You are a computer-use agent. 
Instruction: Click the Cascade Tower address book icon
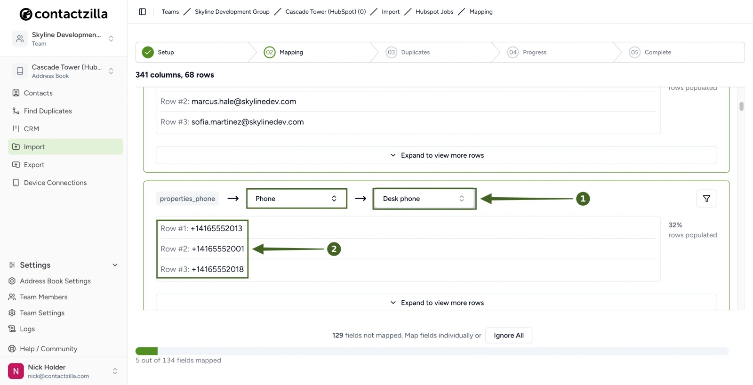coord(20,71)
